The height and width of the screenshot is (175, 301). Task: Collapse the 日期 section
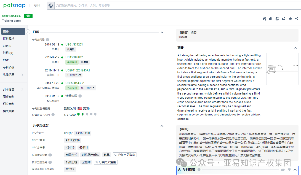coord(162,32)
